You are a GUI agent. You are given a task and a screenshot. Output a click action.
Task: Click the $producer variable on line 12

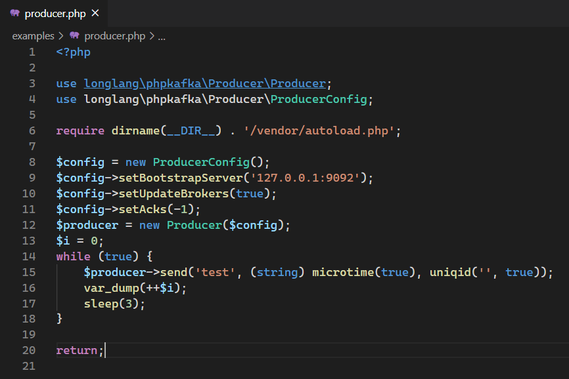pos(87,225)
